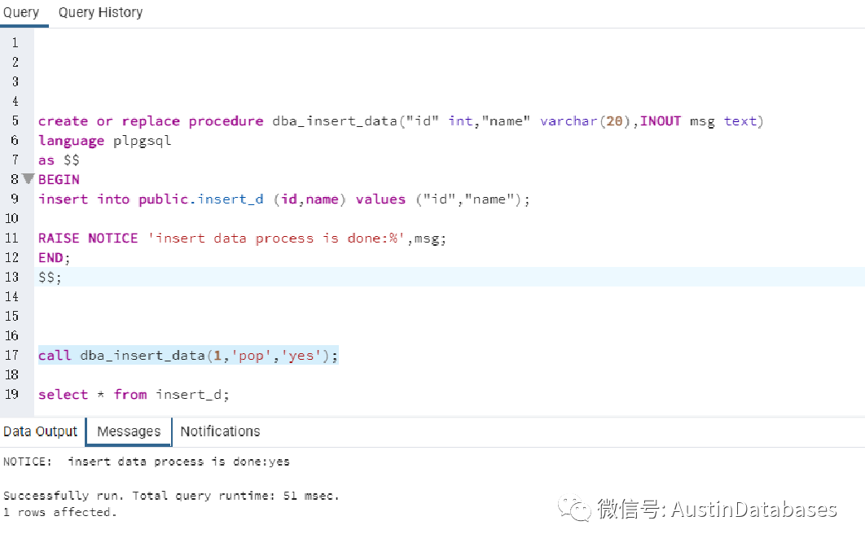Click the create or replace procedure keyword
865x547 pixels.
click(151, 120)
